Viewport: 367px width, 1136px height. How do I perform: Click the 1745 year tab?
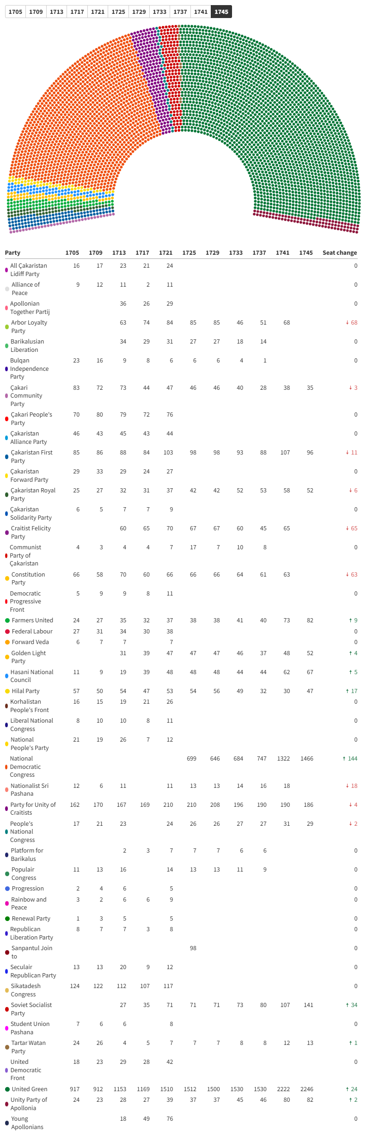click(x=221, y=12)
